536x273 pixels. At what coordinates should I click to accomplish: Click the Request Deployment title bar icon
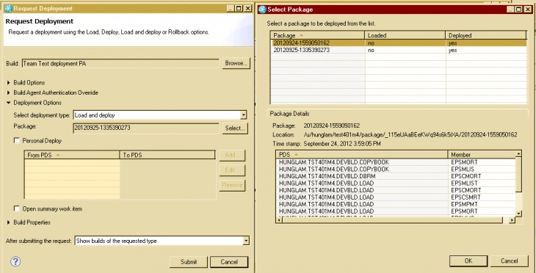[x=8, y=9]
